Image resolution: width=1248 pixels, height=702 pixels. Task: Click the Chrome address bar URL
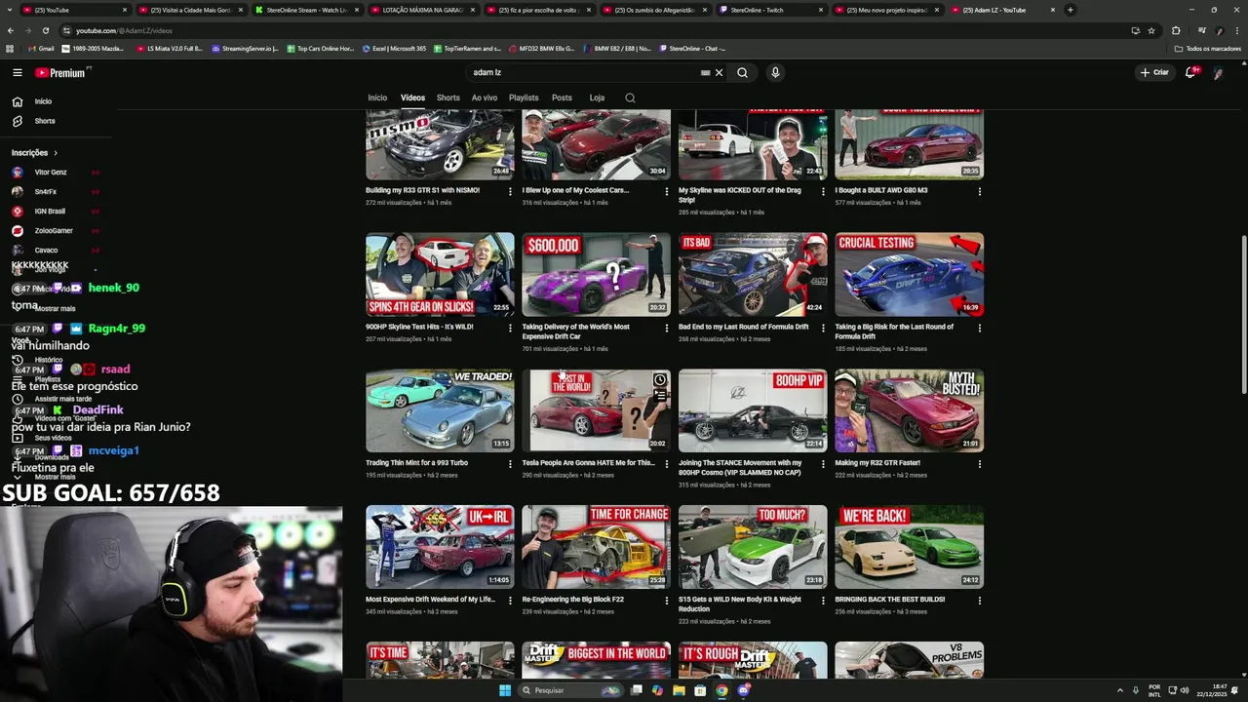point(124,30)
